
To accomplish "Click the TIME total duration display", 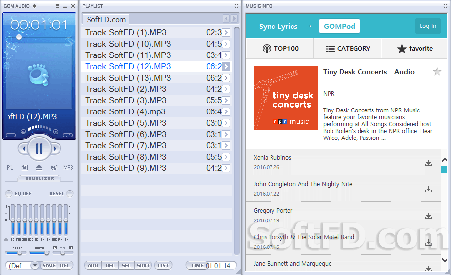I will pyautogui.click(x=211, y=266).
